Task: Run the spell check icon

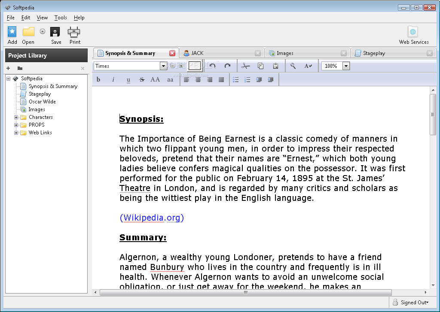Action: point(308,66)
